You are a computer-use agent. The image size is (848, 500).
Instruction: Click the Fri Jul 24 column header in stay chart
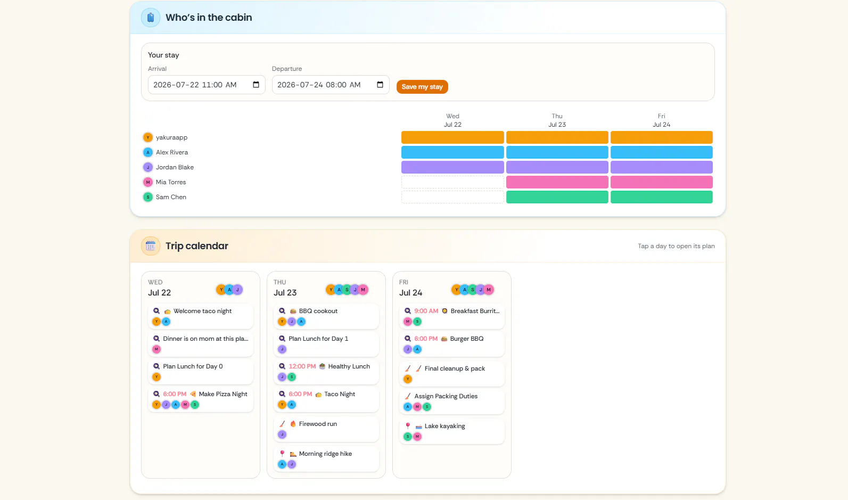tap(661, 120)
